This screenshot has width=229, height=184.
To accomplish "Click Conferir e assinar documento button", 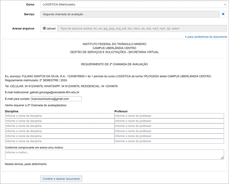I will click(x=61, y=179).
